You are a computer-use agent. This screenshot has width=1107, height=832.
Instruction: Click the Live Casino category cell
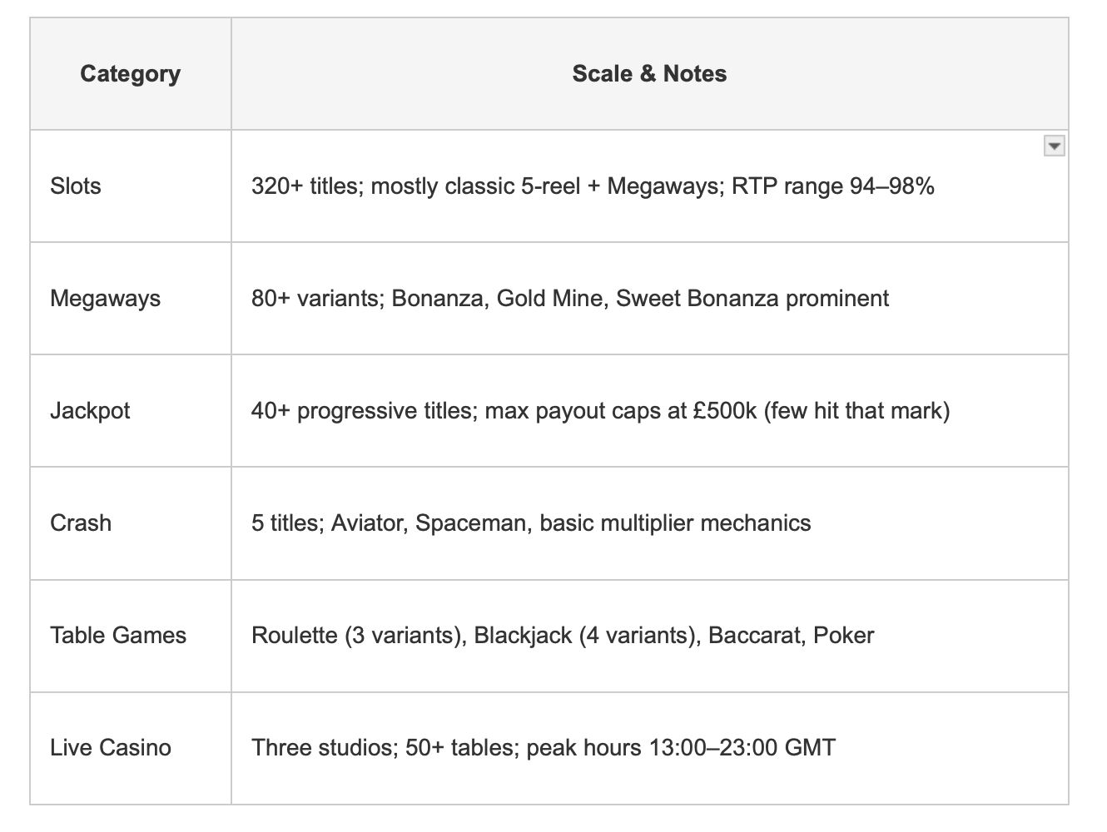tap(131, 748)
